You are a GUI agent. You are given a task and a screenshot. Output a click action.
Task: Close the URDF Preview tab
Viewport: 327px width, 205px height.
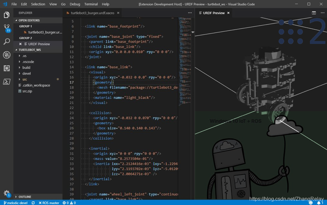click(228, 13)
